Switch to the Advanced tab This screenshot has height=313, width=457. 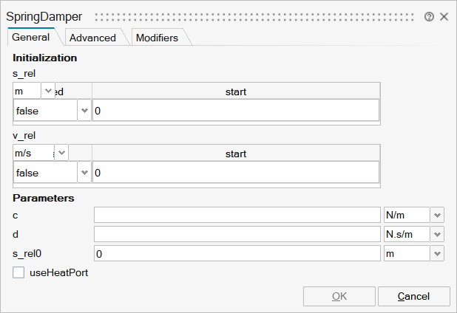pos(92,38)
